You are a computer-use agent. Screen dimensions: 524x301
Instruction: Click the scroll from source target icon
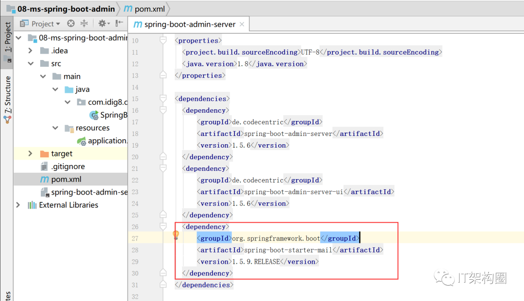tap(71, 23)
